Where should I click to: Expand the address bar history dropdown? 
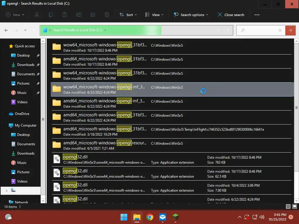(218, 30)
